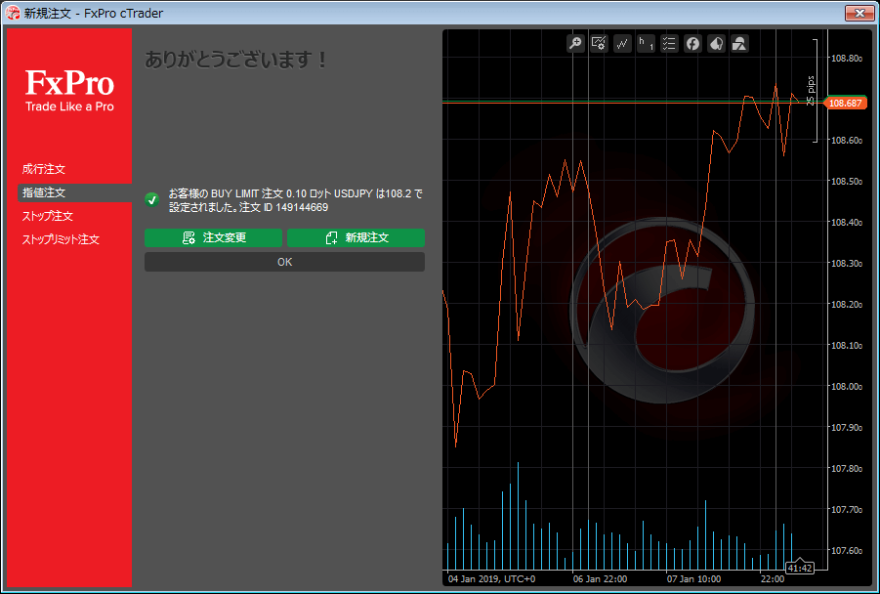Click the 41:42 candle countdown timer label
Image resolution: width=880 pixels, height=594 pixels.
pyautogui.click(x=800, y=569)
